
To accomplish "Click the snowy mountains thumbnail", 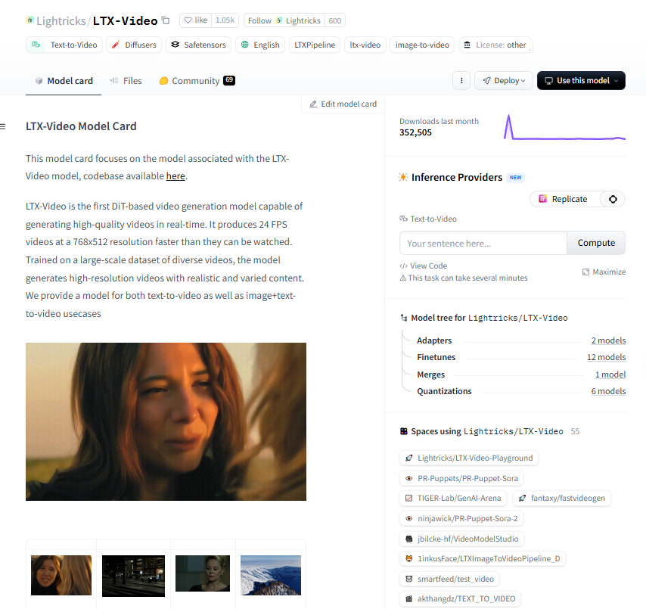I will (271, 575).
